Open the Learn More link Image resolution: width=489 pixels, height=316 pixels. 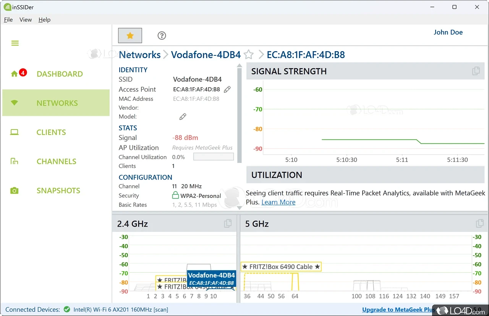279,202
